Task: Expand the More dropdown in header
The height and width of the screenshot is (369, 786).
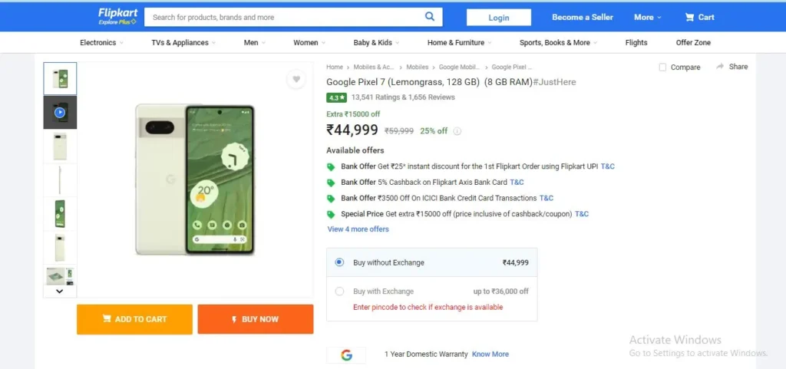Action: pyautogui.click(x=648, y=17)
